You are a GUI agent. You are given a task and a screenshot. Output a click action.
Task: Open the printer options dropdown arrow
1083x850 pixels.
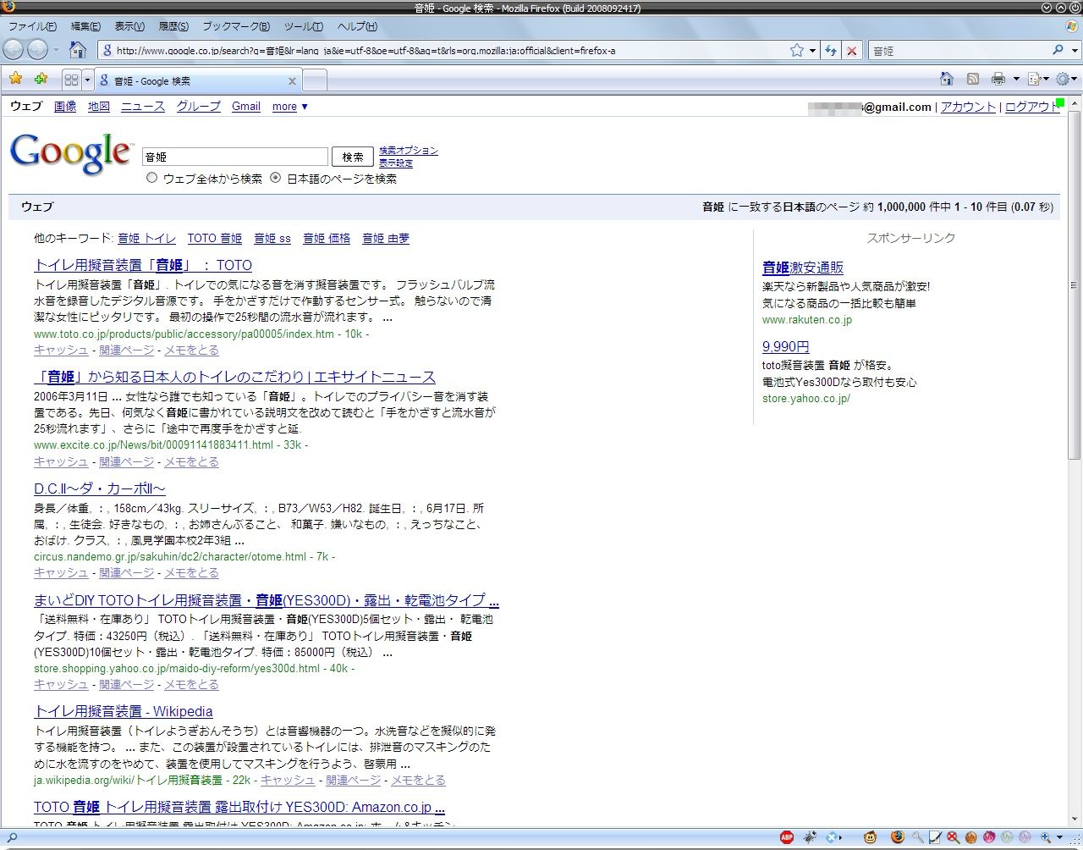point(1016,80)
